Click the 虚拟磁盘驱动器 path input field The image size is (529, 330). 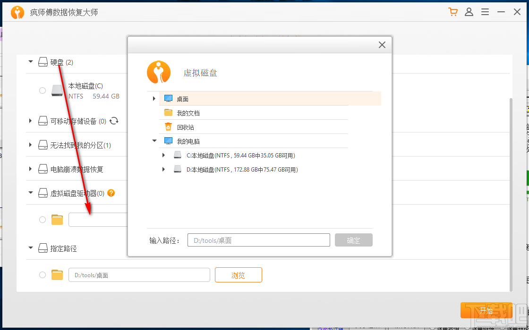pos(98,220)
